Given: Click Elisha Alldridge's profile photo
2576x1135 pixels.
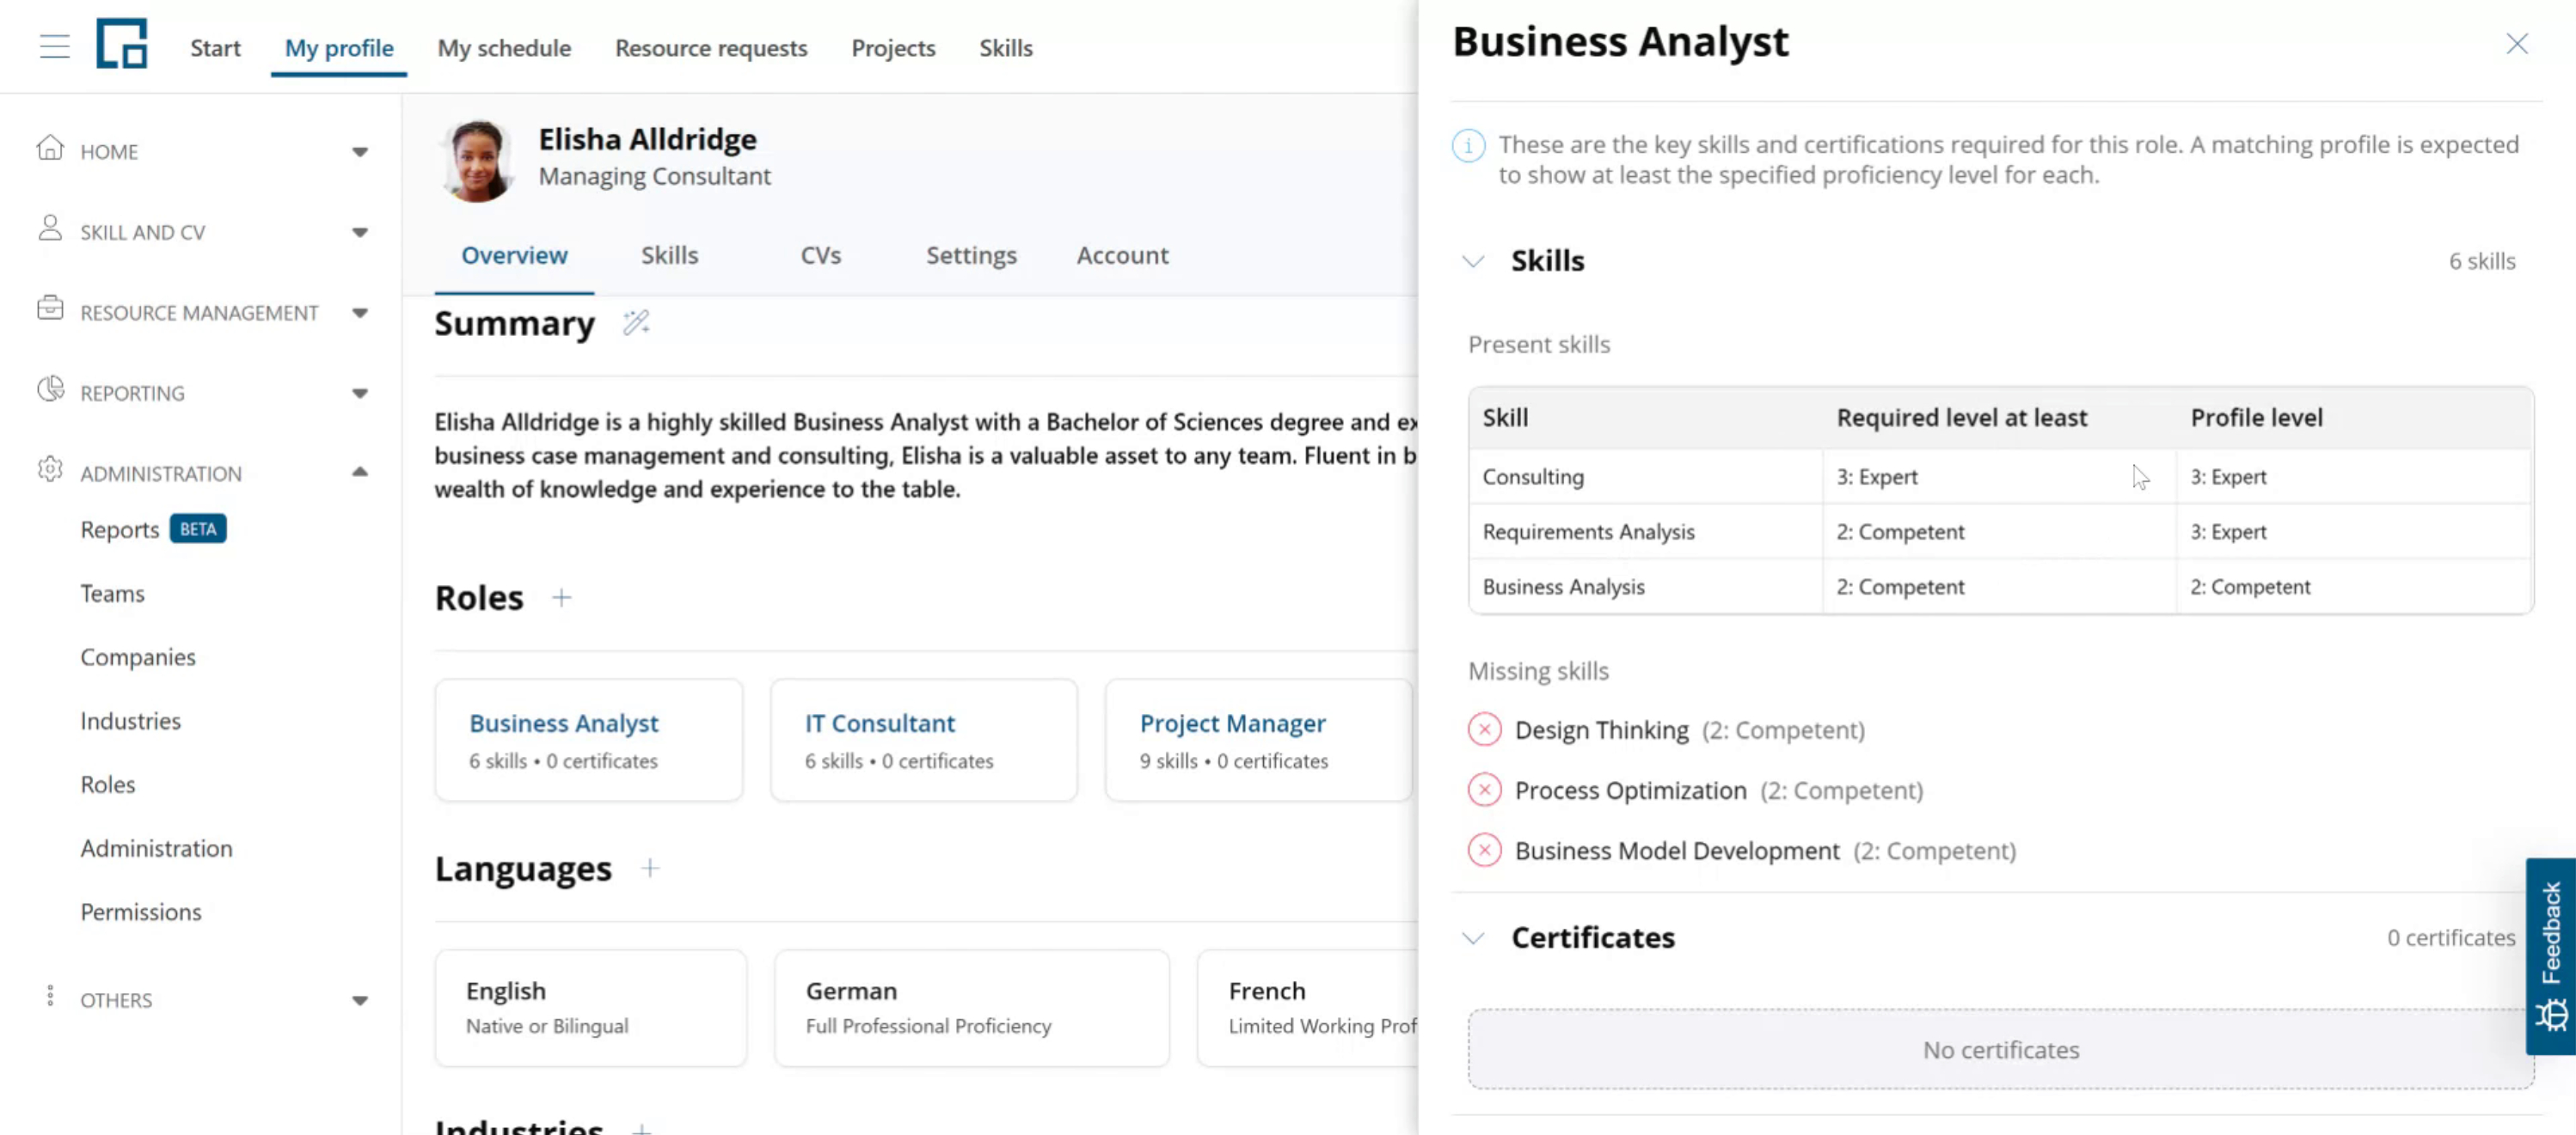Looking at the screenshot, I should (x=477, y=160).
